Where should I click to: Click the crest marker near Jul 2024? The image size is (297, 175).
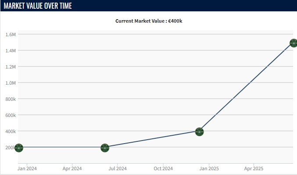click(105, 148)
